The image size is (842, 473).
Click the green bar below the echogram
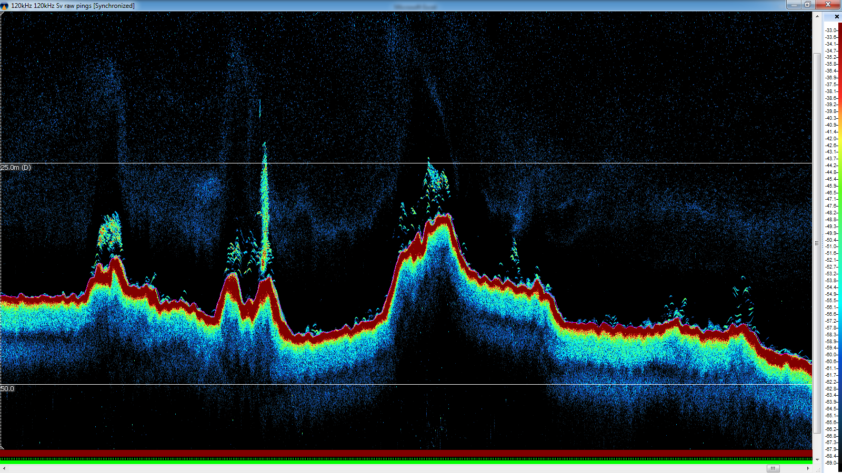click(405, 462)
